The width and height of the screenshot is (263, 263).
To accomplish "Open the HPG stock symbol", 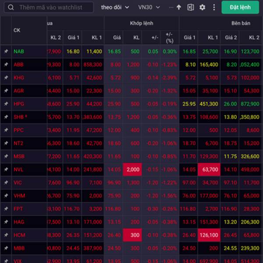I will pyautogui.click(x=19, y=103).
